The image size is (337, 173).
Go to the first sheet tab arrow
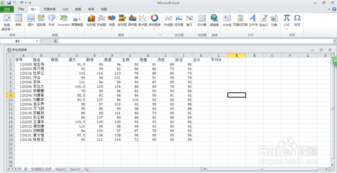[x=9, y=169]
